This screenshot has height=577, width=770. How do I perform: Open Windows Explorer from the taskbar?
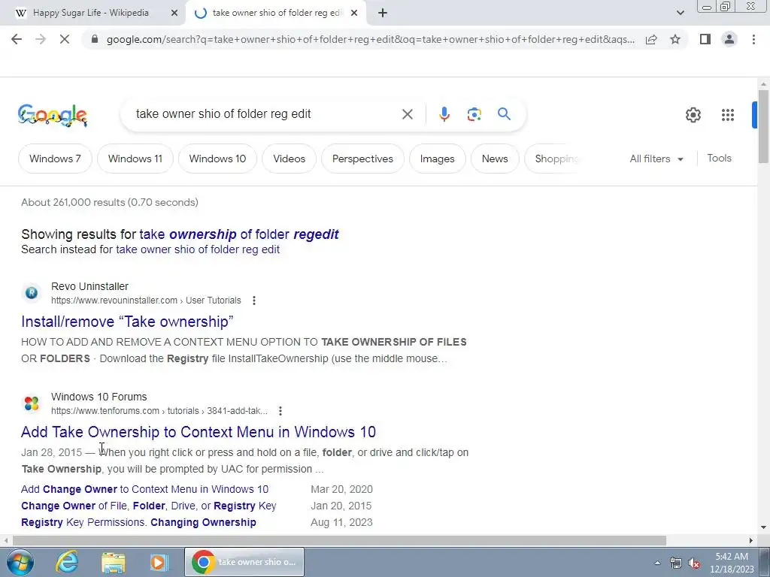[x=113, y=562]
